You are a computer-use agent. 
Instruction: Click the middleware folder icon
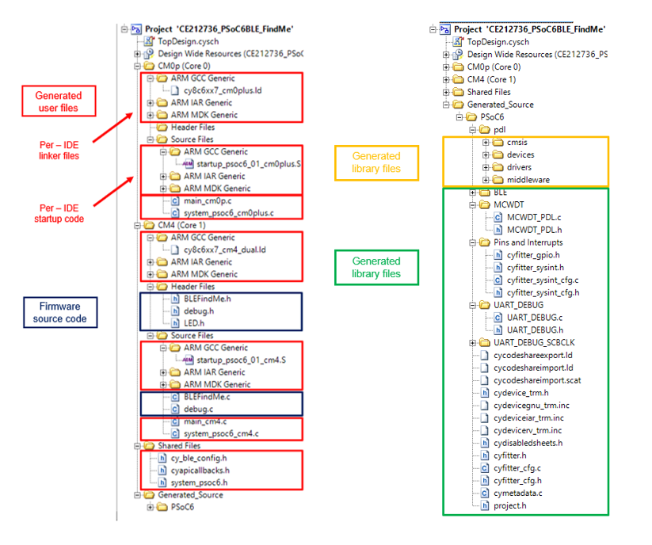click(x=498, y=180)
